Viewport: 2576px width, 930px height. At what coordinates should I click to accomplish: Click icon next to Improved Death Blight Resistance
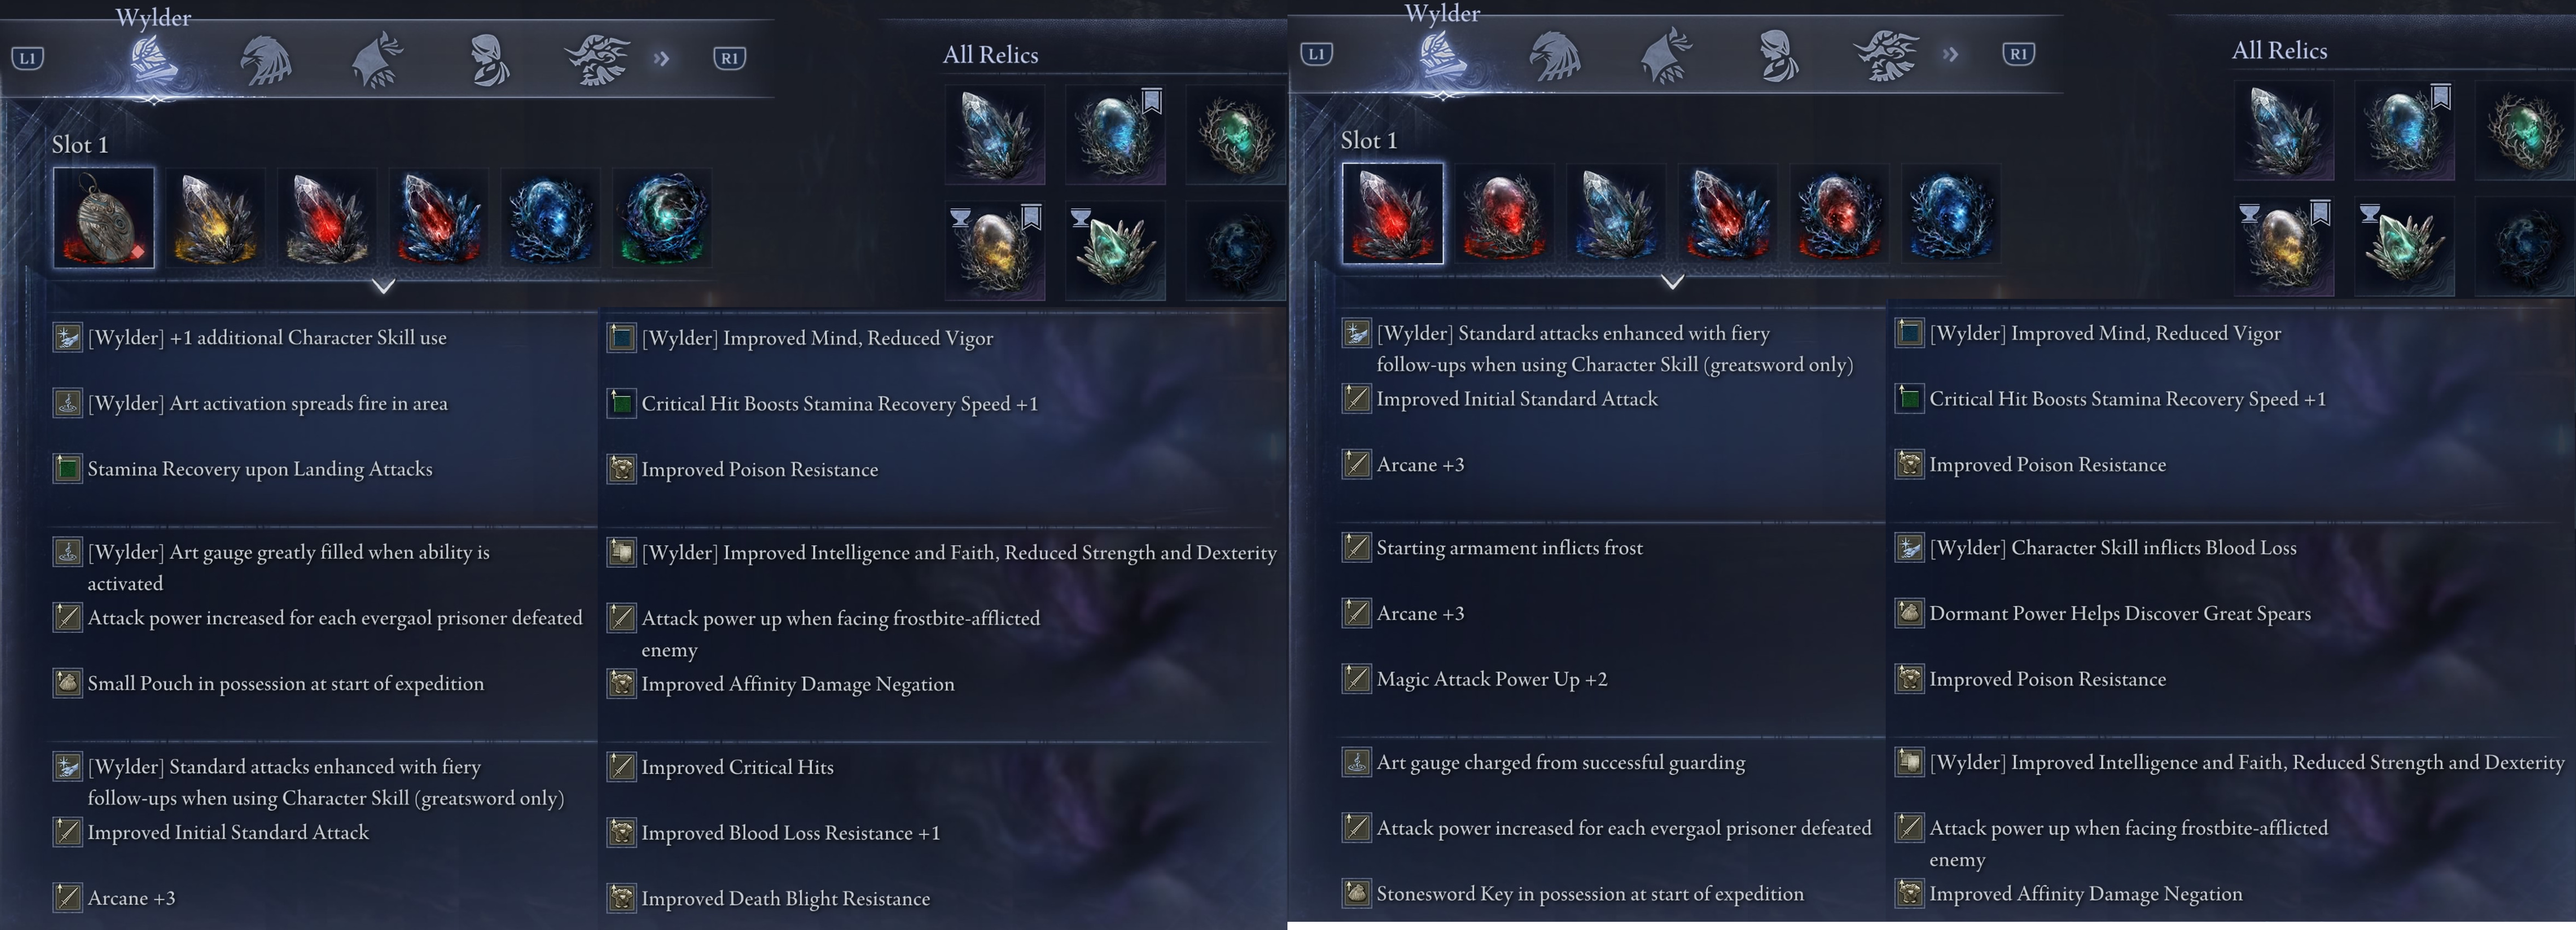(621, 898)
